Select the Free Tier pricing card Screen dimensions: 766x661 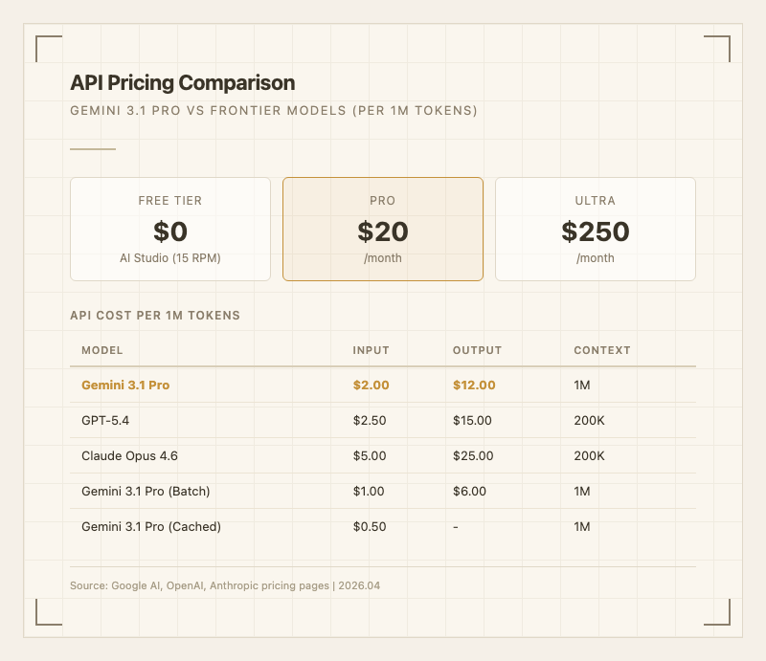[x=170, y=229]
